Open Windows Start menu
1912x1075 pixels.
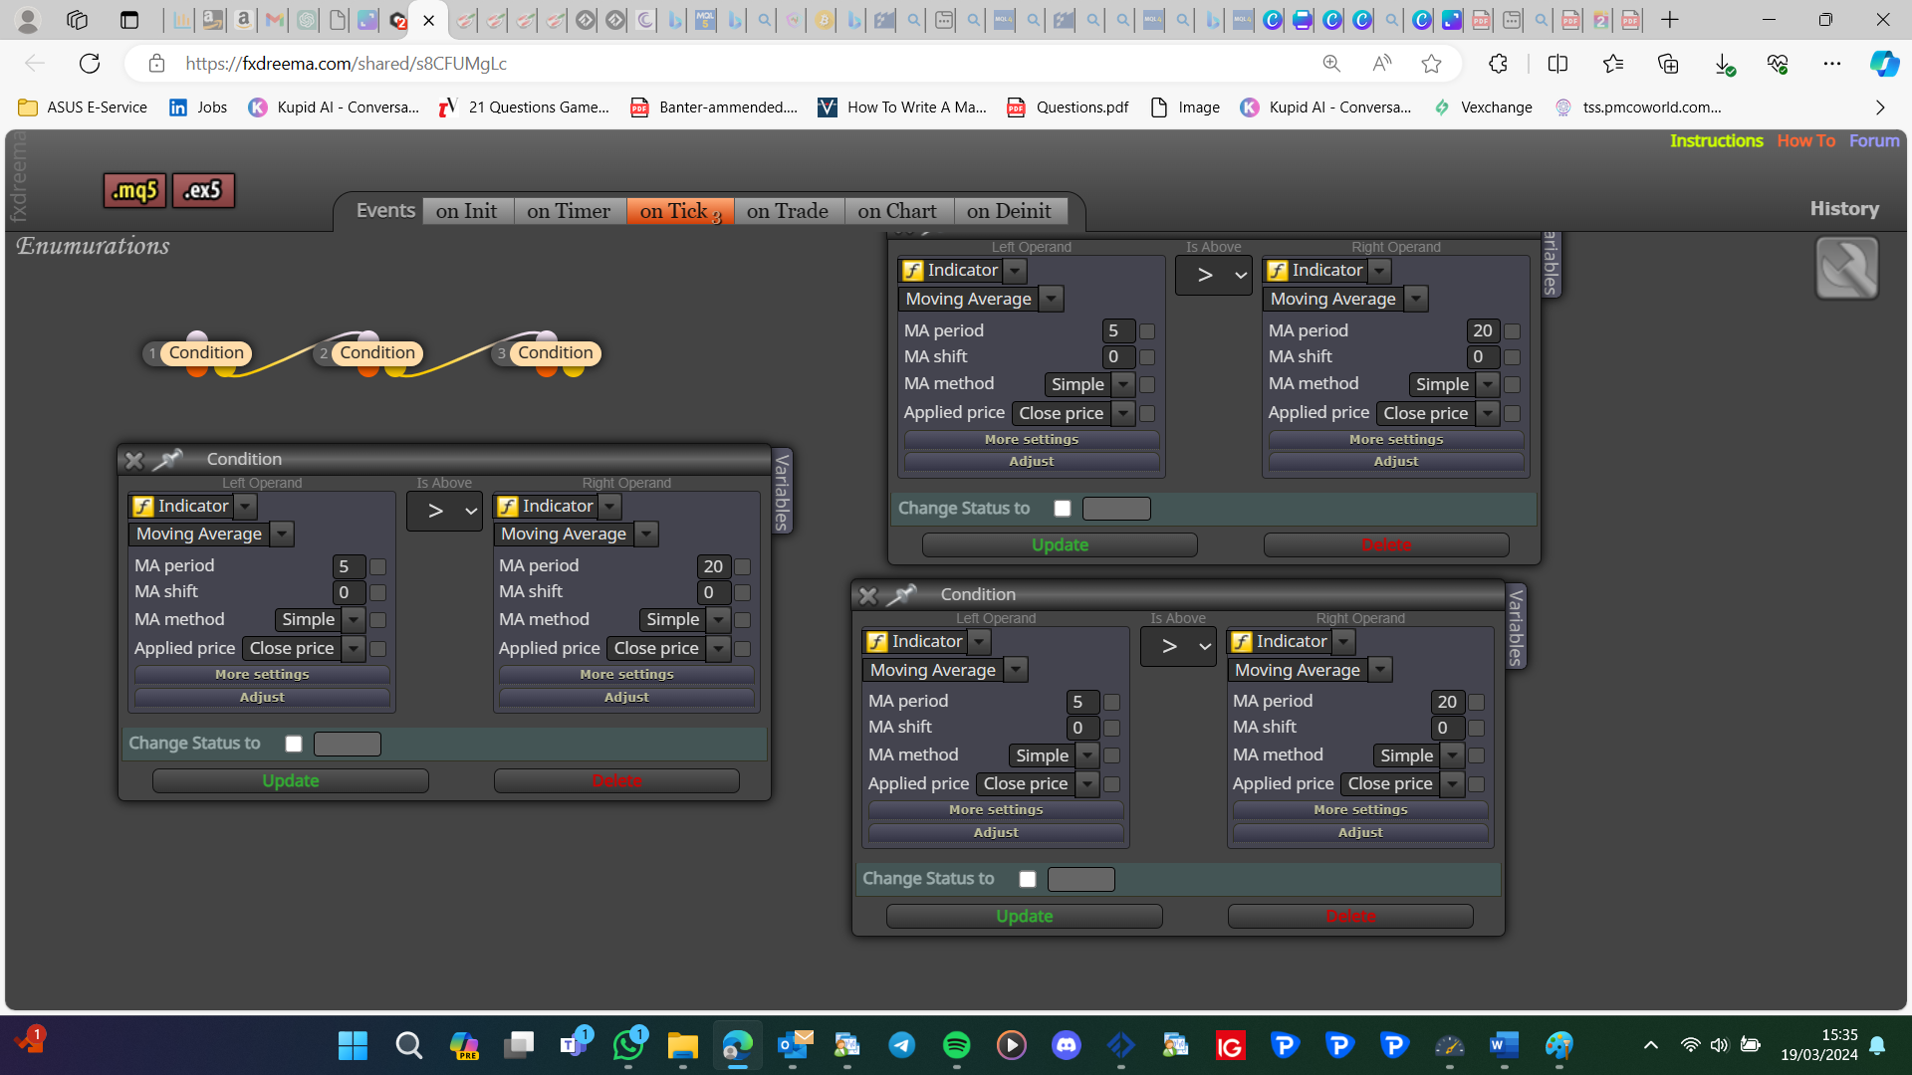(x=353, y=1045)
